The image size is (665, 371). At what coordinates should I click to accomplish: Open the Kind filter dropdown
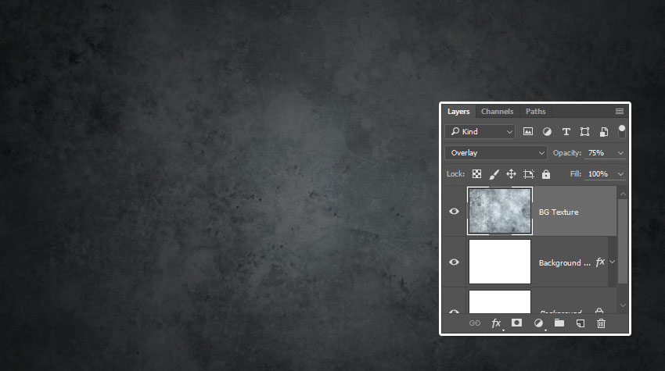[480, 132]
